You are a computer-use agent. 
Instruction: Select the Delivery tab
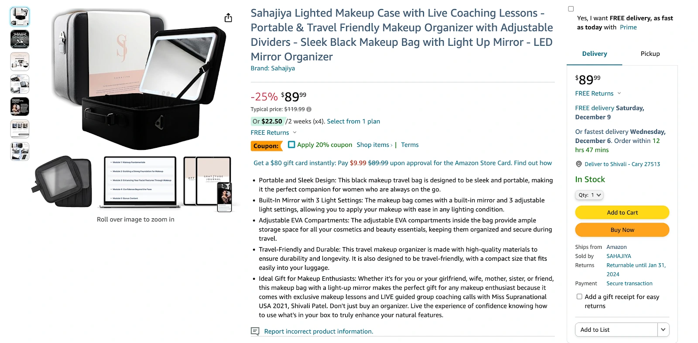click(x=594, y=54)
